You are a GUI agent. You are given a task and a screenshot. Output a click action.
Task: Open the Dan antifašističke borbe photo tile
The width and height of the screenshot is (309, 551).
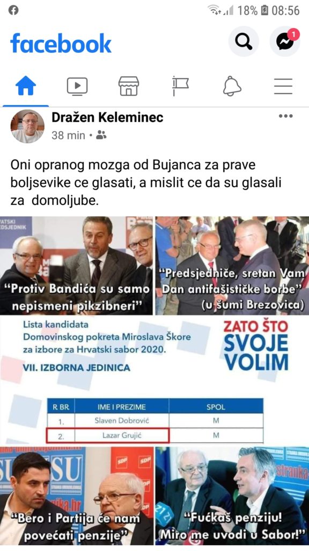coord(232,265)
